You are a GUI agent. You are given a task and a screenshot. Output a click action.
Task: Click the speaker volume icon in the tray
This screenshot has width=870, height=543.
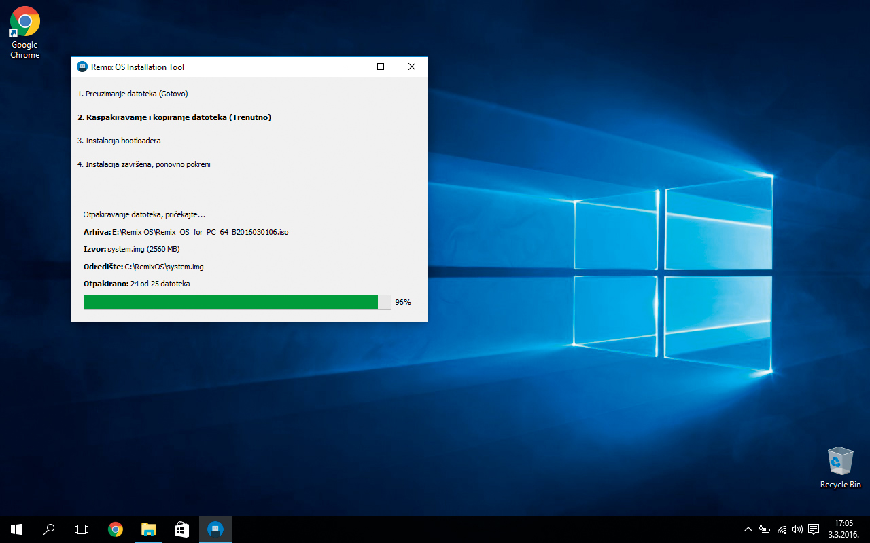click(x=797, y=529)
